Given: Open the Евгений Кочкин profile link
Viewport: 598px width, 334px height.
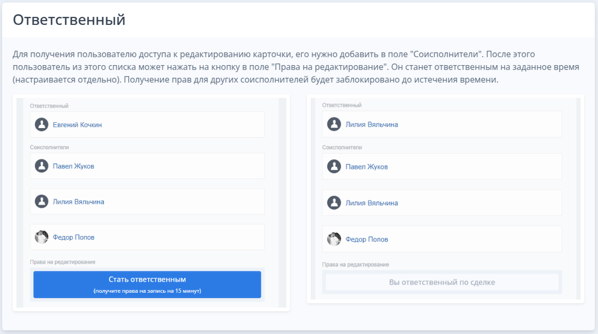Looking at the screenshot, I should 77,125.
